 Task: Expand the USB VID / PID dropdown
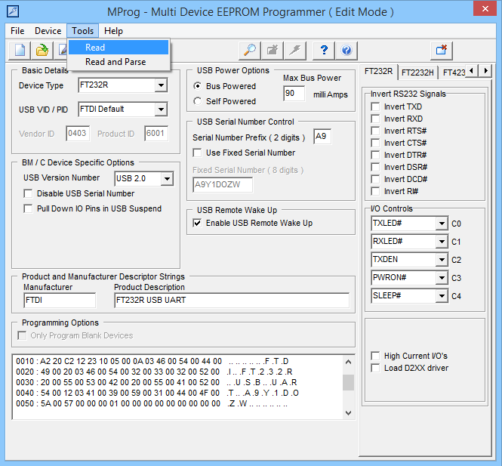(161, 110)
